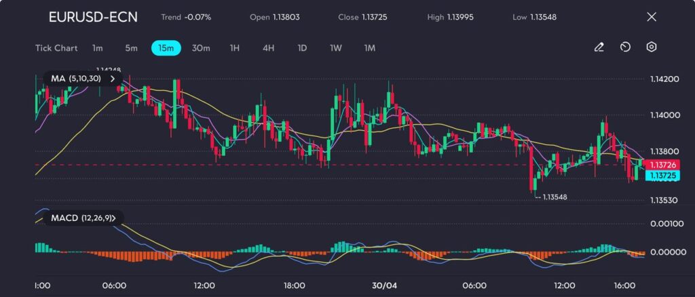The height and width of the screenshot is (297, 695).
Task: Expand the MA (5,10,30) indicator chevron
Action: click(113, 79)
